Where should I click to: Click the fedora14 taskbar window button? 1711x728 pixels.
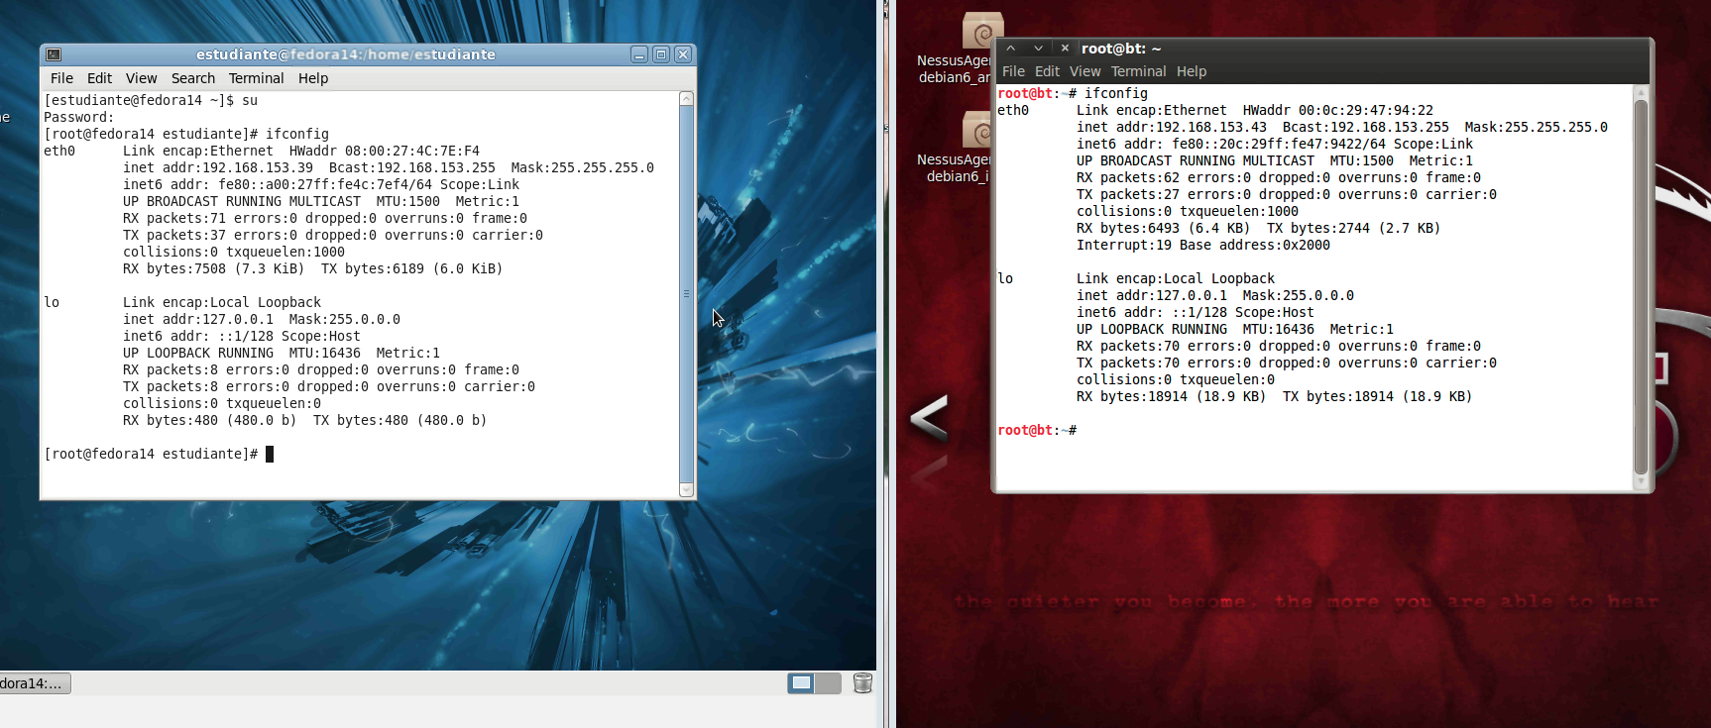pos(34,682)
